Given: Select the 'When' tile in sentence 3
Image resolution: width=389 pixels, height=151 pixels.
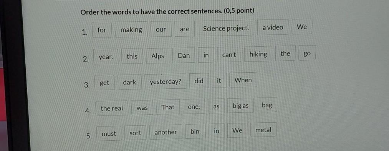Looking at the screenshot, I should click(243, 80).
